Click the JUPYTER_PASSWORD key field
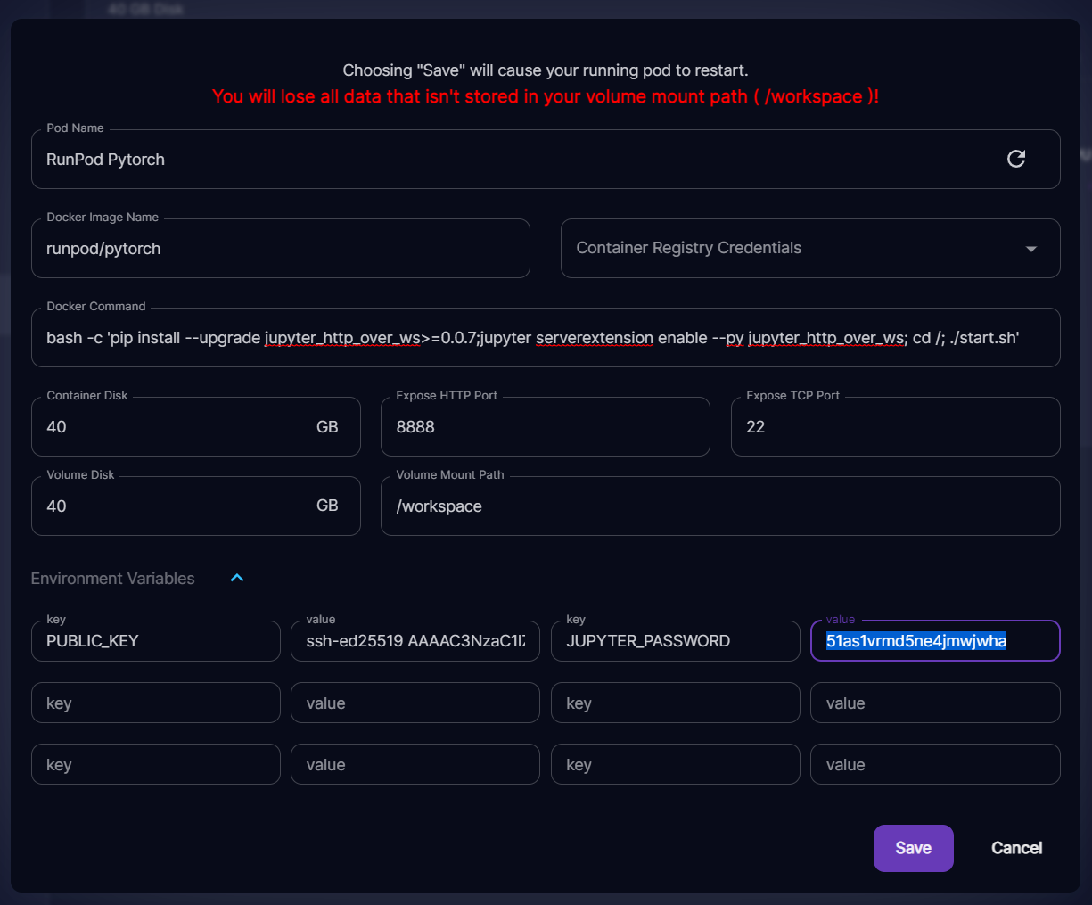Viewport: 1092px width, 905px height. pyautogui.click(x=675, y=641)
